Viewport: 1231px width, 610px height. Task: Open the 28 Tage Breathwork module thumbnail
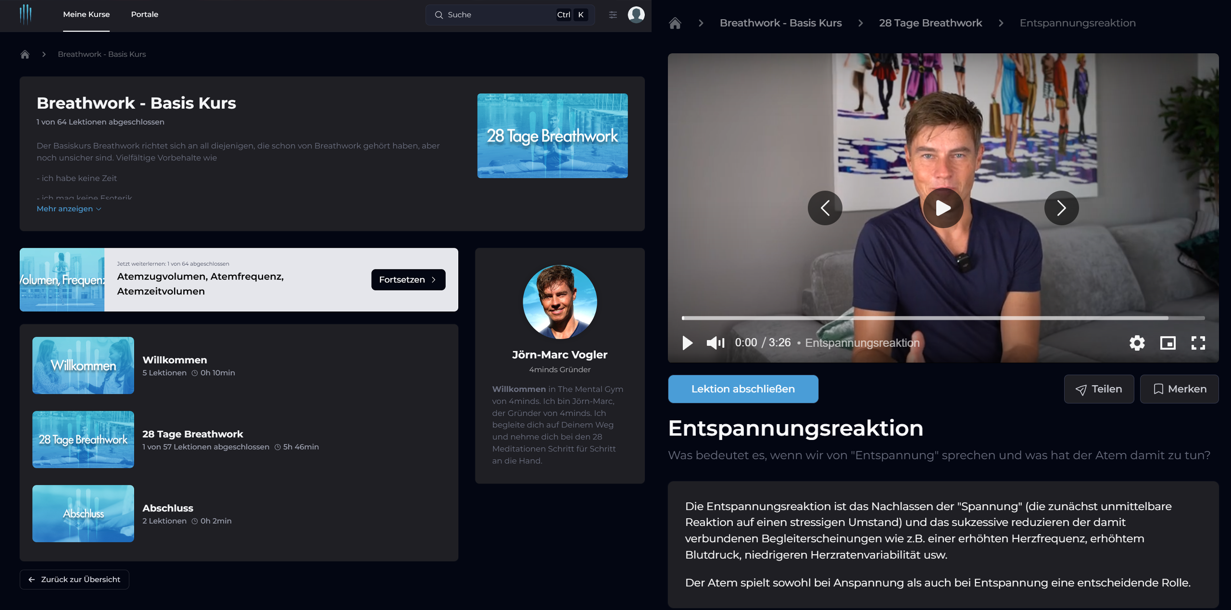(83, 439)
